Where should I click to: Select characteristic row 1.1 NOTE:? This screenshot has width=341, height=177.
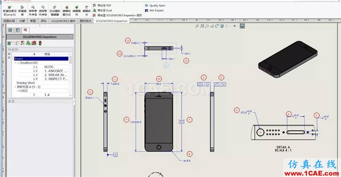44,67
